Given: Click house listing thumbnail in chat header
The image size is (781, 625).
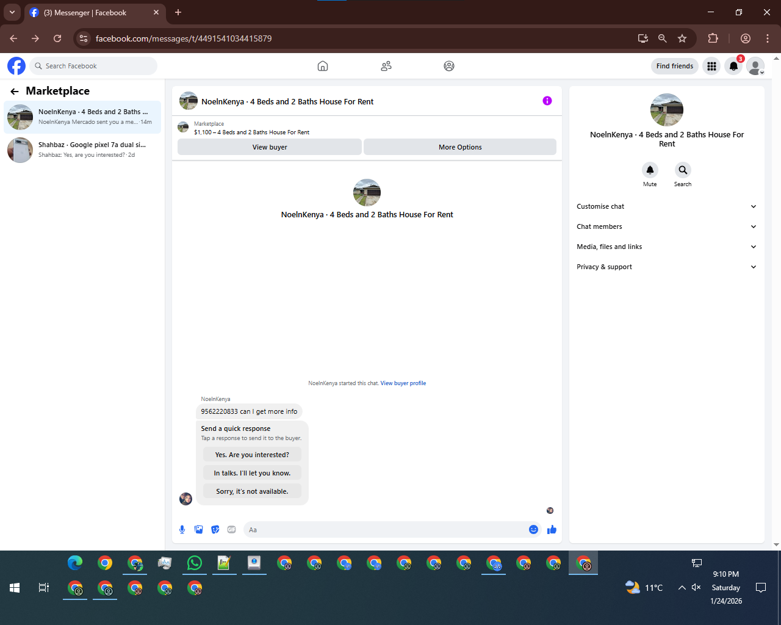Looking at the screenshot, I should (189, 101).
